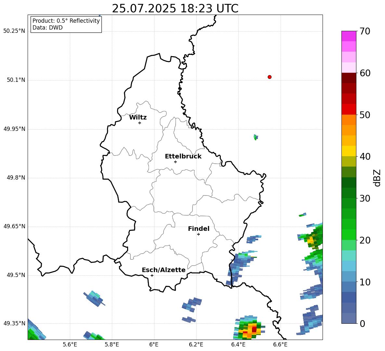Click the Wiltz station cross marker
Viewport: 385px width, 351px height.
140,123
